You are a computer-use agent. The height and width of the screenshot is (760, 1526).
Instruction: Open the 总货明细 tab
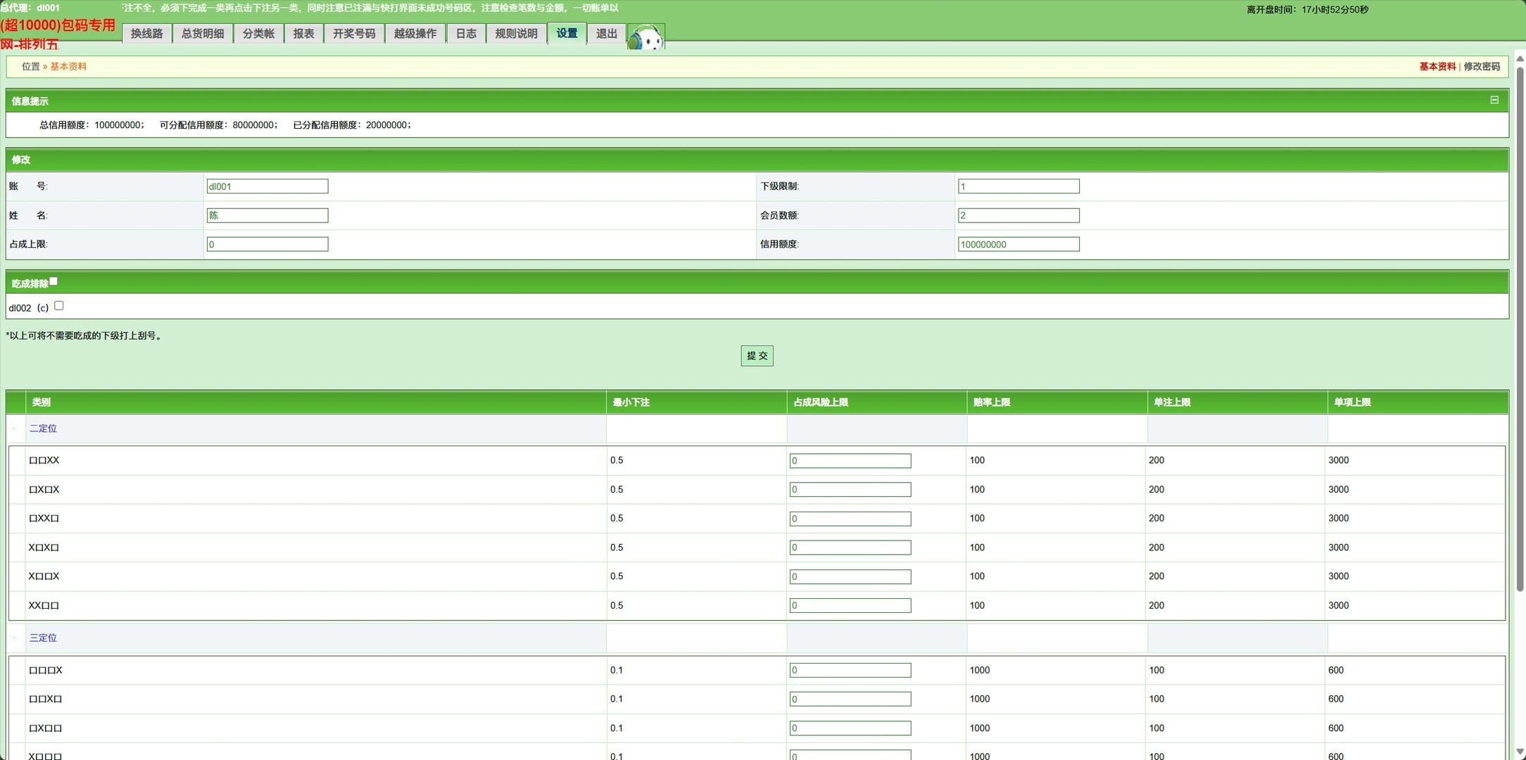pyautogui.click(x=203, y=34)
